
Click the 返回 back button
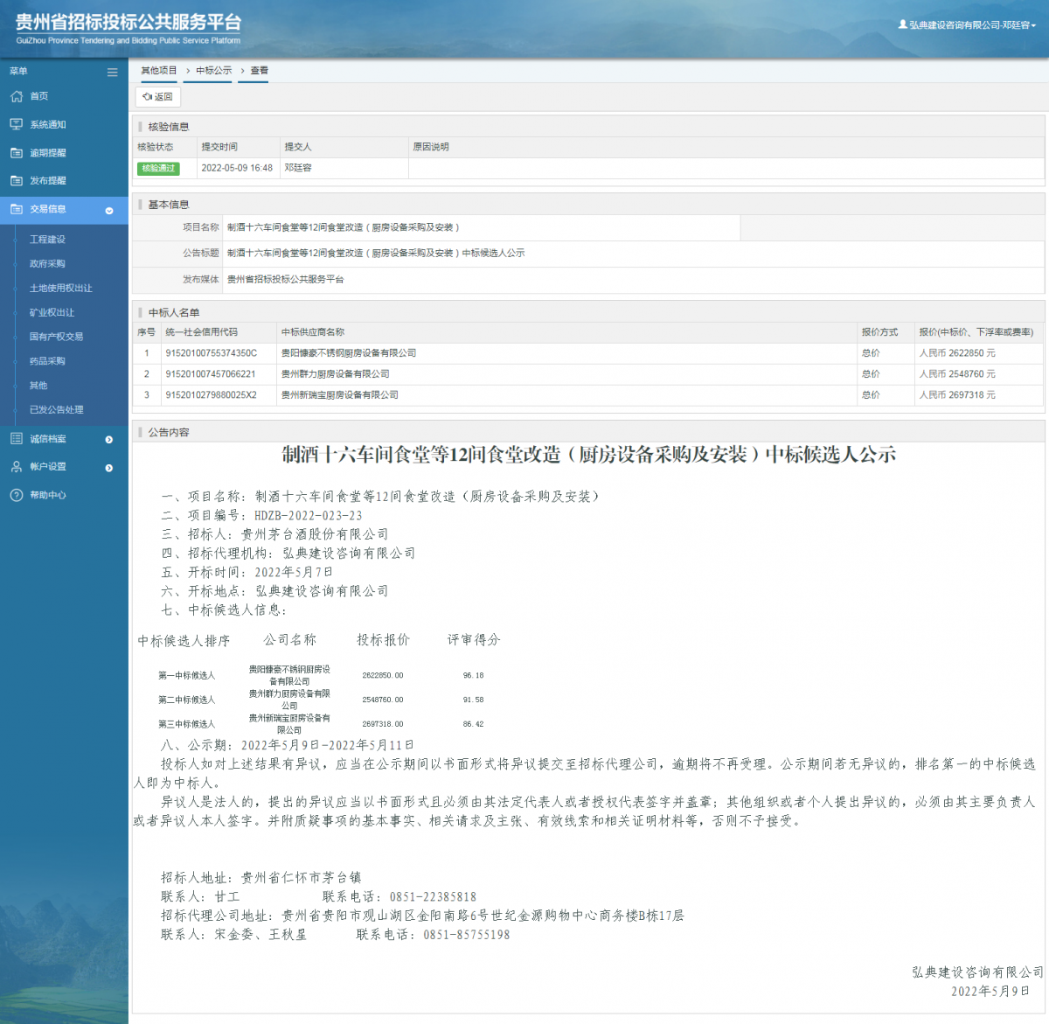click(x=158, y=97)
